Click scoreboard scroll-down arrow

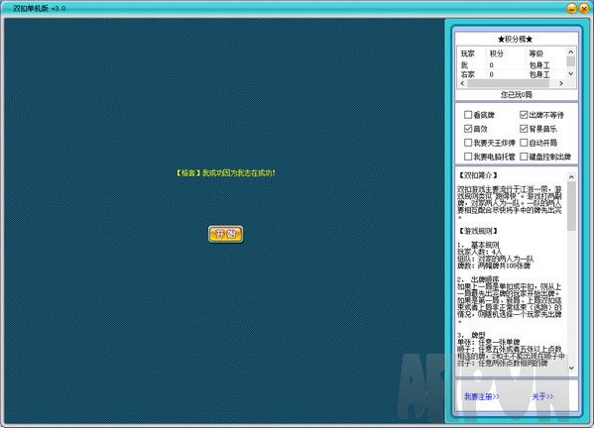pyautogui.click(x=571, y=73)
